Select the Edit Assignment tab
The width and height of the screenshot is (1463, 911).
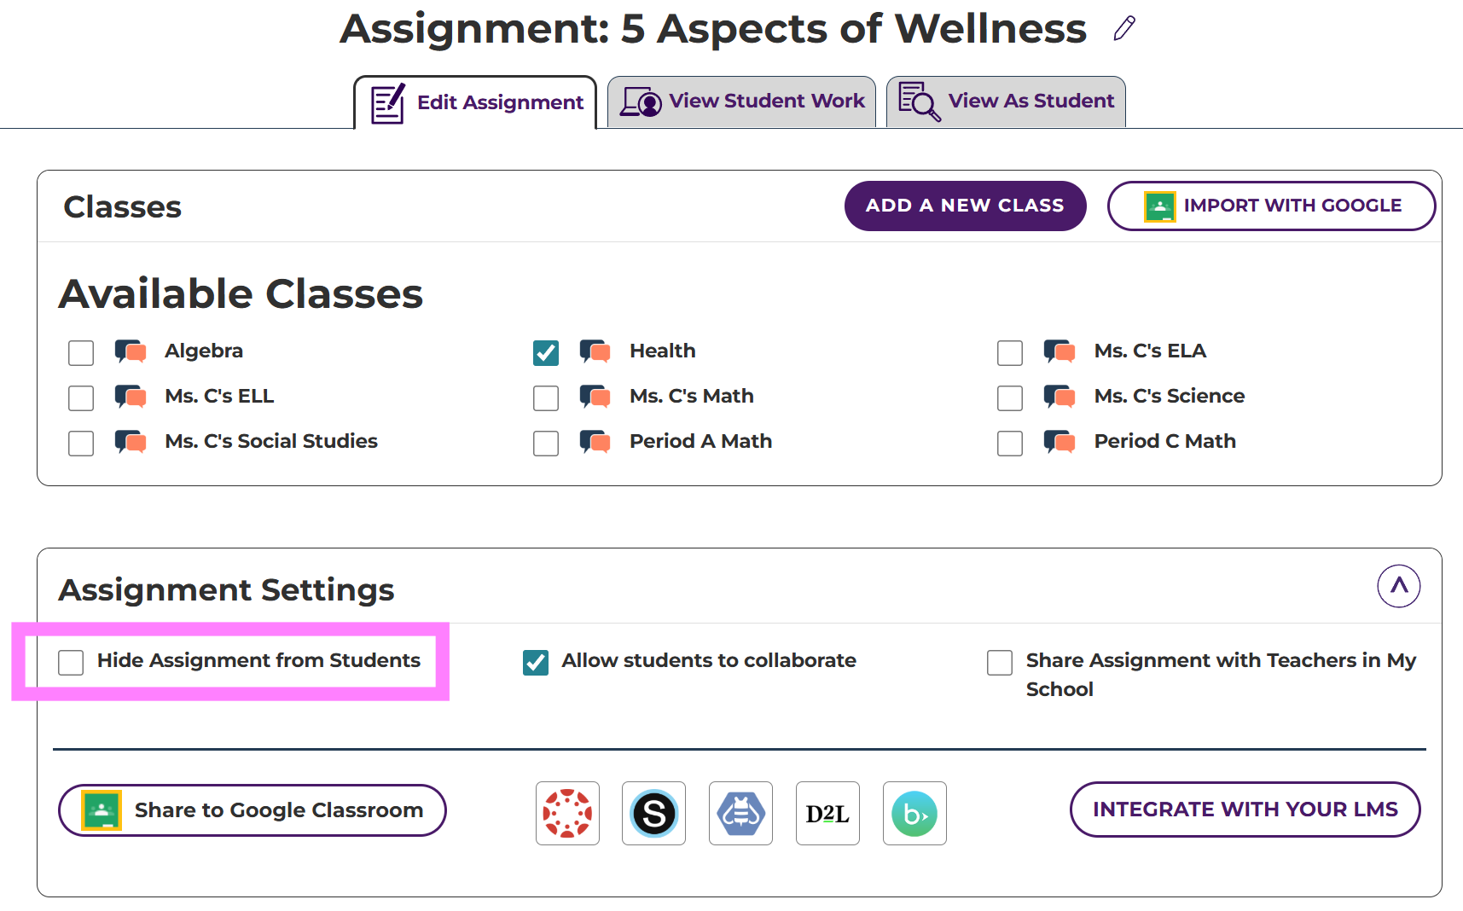[x=476, y=103]
